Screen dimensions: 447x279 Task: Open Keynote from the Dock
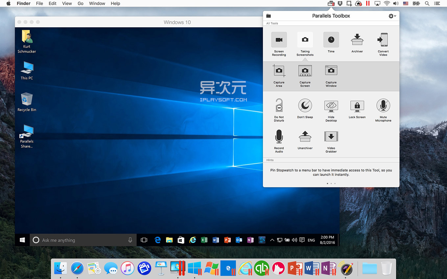point(161,268)
